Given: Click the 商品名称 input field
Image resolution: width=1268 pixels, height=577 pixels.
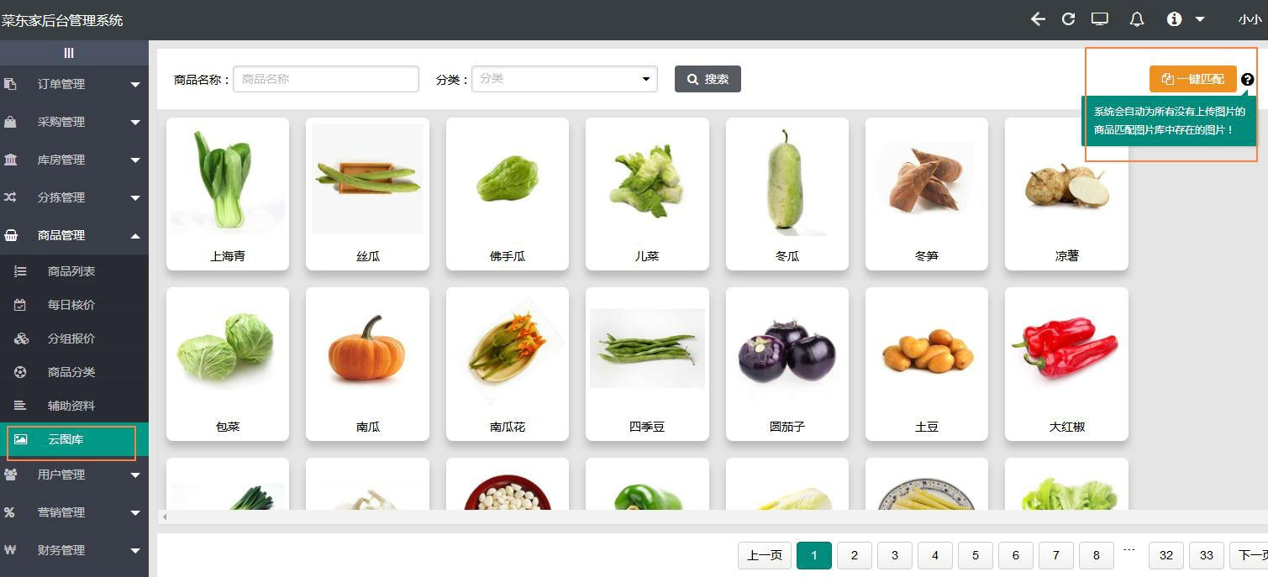Looking at the screenshot, I should (x=326, y=78).
